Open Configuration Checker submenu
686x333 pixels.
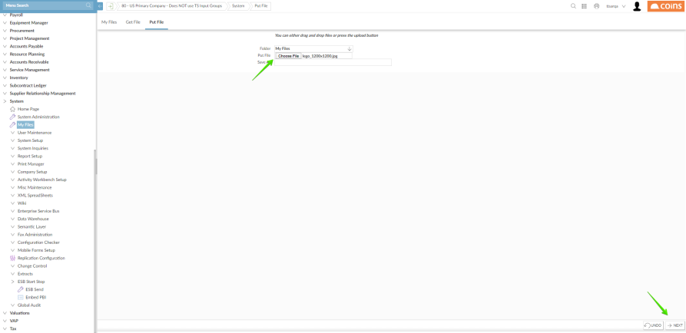click(38, 242)
